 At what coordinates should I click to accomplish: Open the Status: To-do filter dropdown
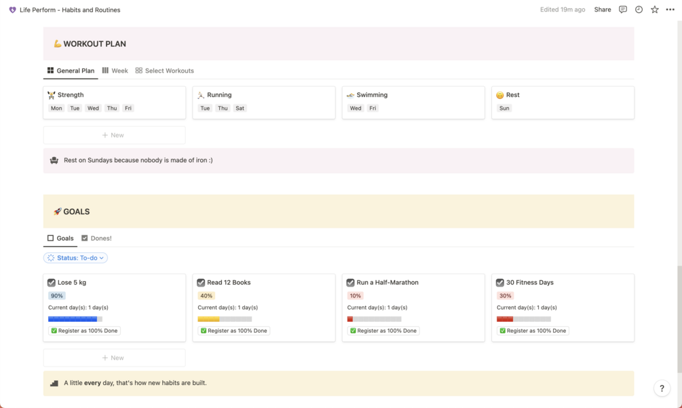coord(75,258)
